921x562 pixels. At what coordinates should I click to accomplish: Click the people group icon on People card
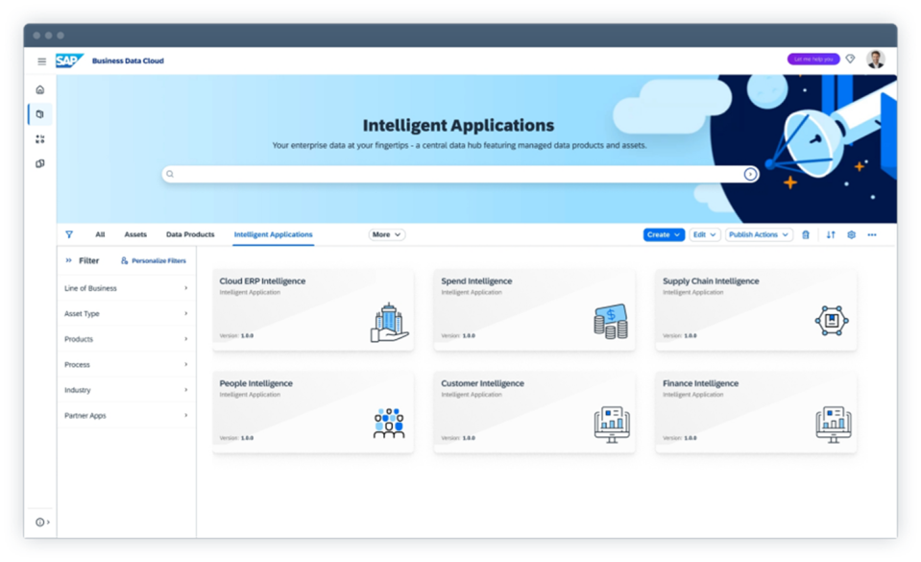(x=389, y=424)
